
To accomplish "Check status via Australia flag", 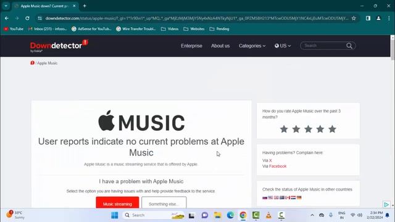I will pyautogui.click(x=282, y=197).
